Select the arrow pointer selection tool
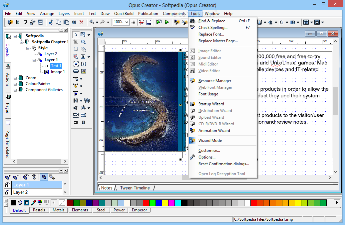345x225 pixels. coord(76,35)
